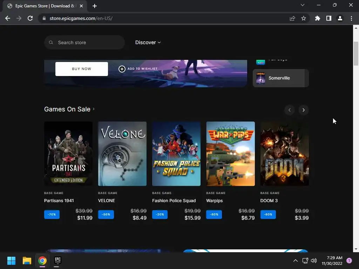The width and height of the screenshot is (359, 269).
Task: Click Warpips -60% discount badge
Action: (x=214, y=215)
